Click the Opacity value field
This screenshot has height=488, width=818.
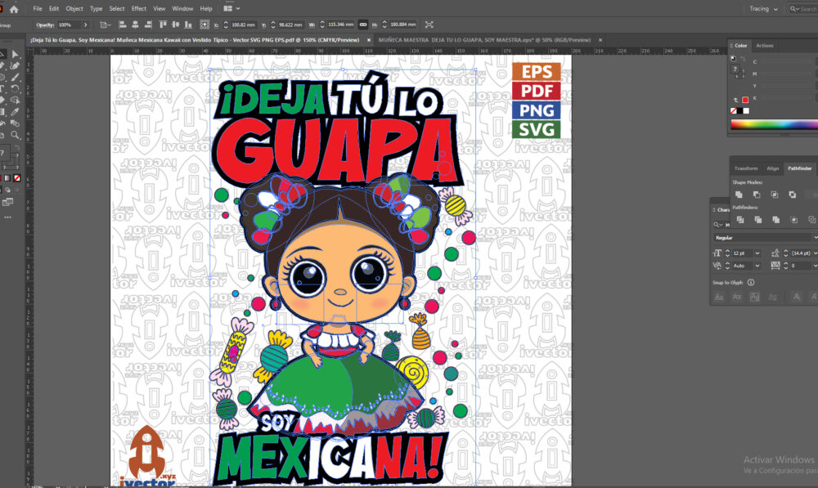point(69,25)
